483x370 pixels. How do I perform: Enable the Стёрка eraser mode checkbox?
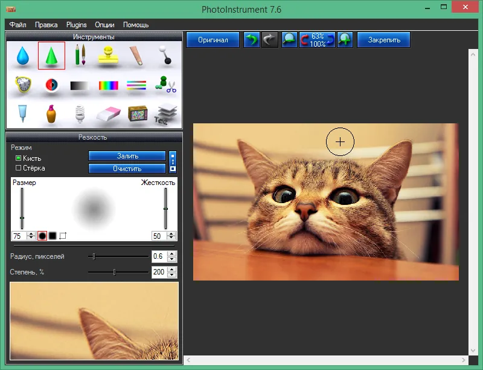coord(18,168)
